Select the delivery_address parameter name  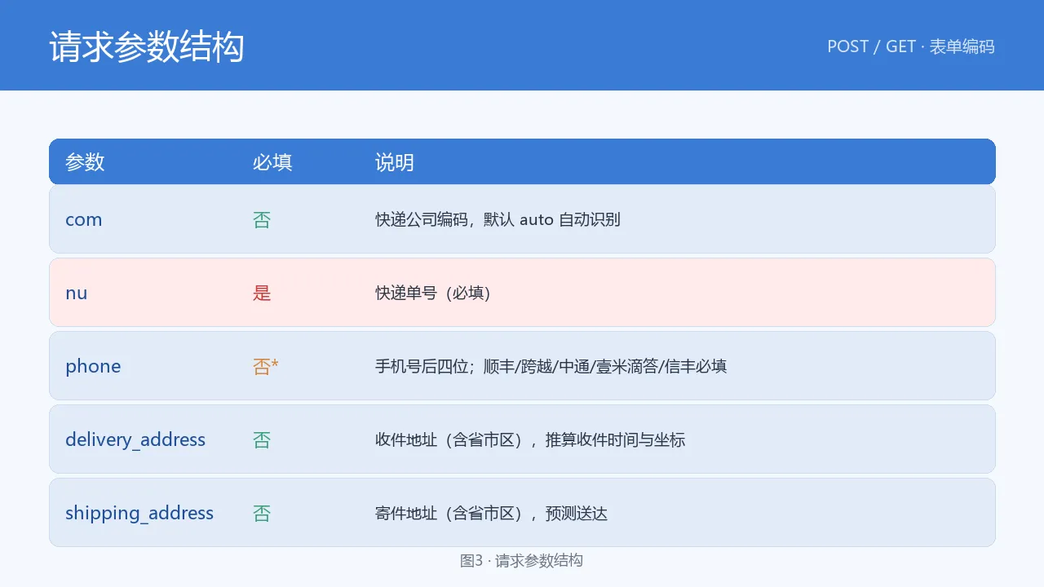135,439
